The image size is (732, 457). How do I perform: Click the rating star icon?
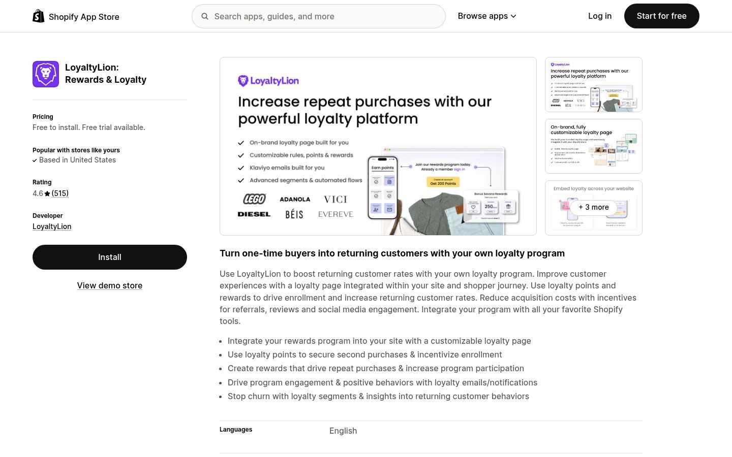coord(47,193)
